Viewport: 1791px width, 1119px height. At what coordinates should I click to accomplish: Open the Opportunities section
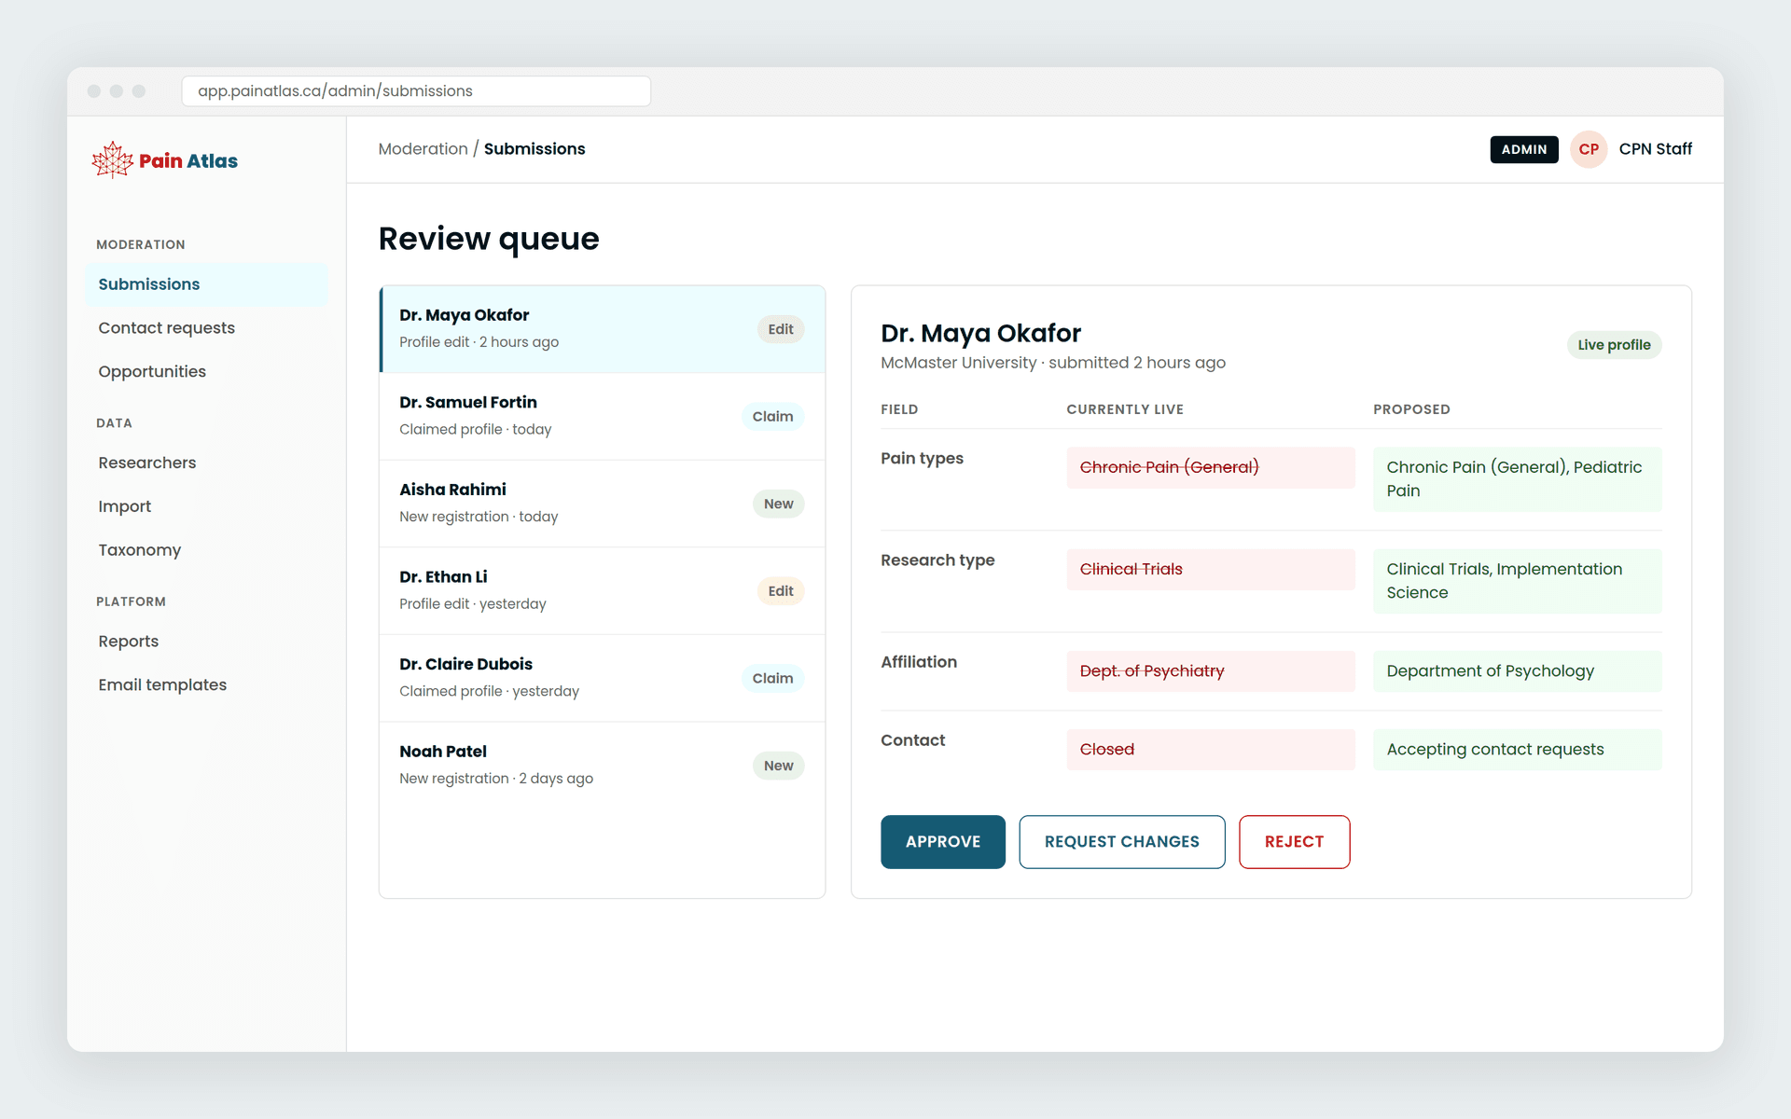tap(206, 371)
